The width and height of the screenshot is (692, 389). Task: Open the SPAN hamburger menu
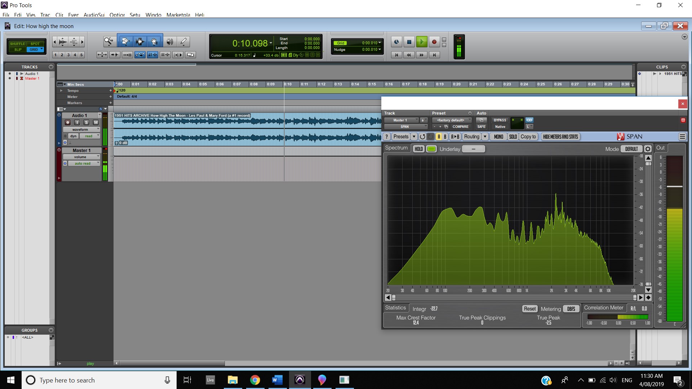[x=682, y=137]
